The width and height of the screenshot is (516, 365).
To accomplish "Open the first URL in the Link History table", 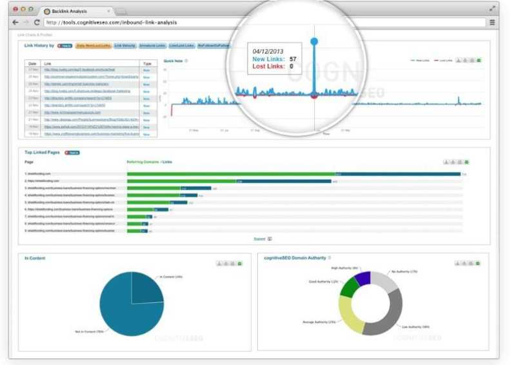I will 79,70.
